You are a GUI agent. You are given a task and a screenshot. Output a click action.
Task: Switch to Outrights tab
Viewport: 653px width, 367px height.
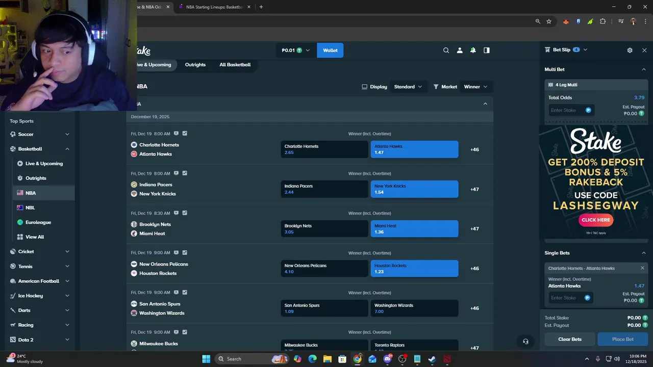click(195, 65)
